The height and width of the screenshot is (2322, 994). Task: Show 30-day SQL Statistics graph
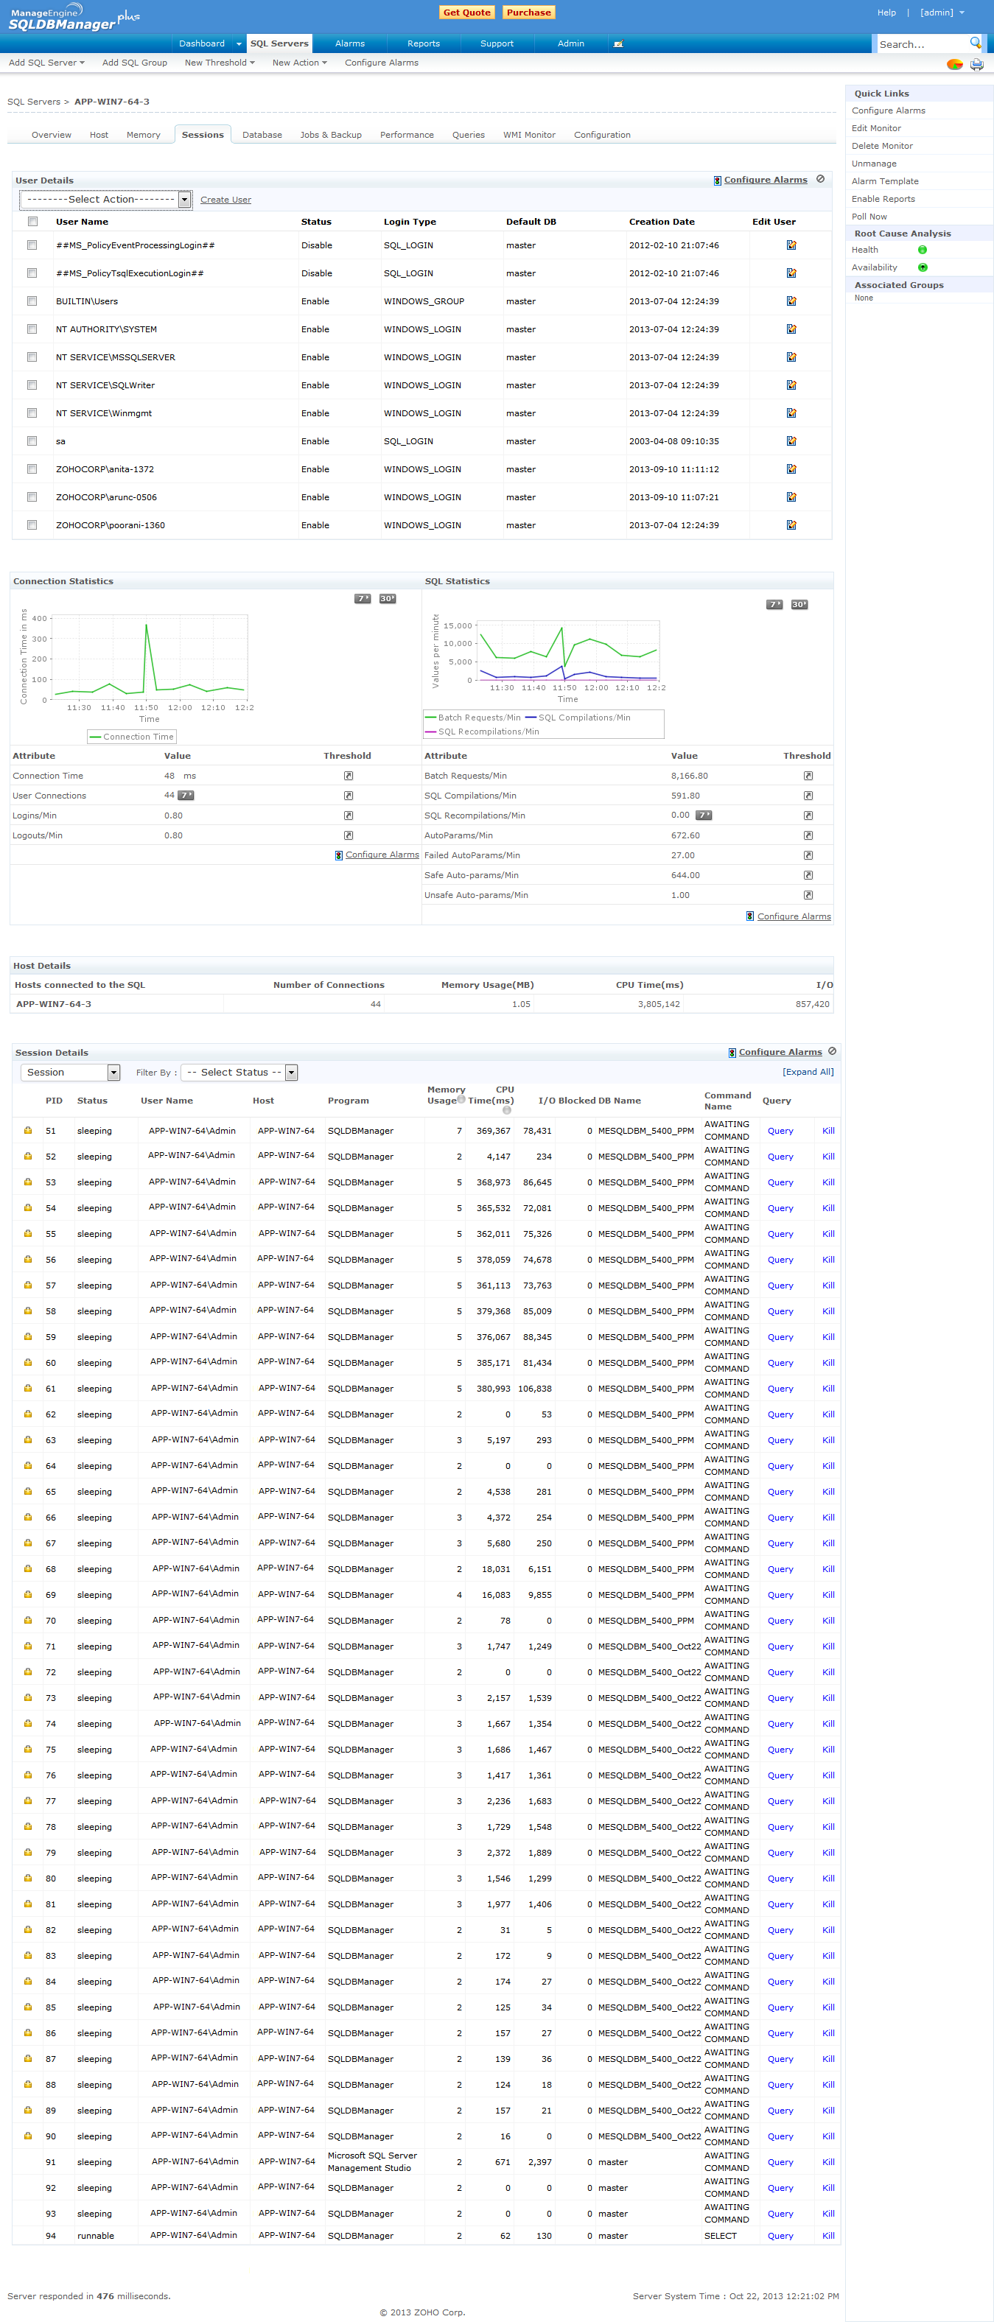[798, 605]
